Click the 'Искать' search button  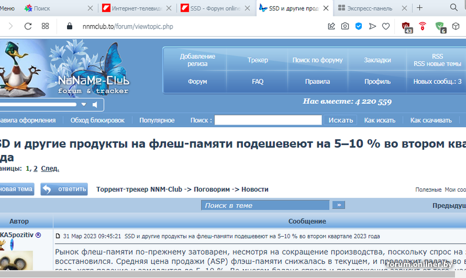[x=341, y=120]
